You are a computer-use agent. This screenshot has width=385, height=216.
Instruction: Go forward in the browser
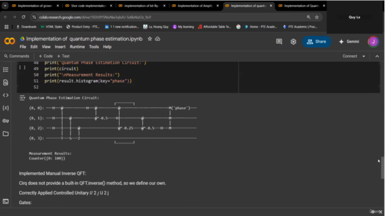click(x=14, y=17)
